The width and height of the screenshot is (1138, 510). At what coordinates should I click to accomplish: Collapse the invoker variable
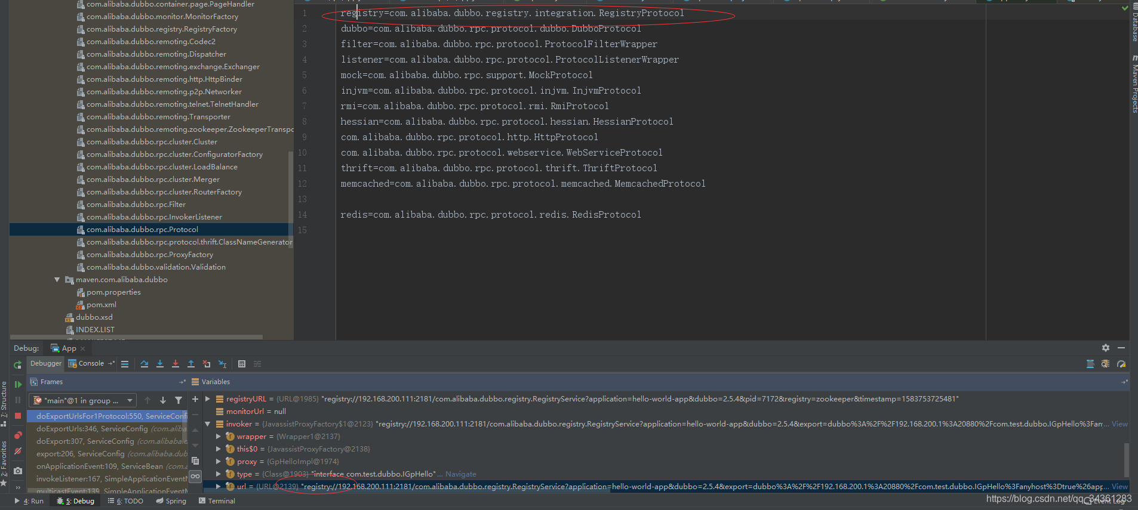[207, 424]
